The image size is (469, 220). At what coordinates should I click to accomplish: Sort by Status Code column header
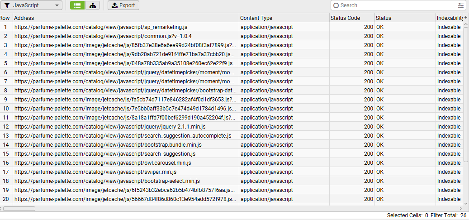(352, 18)
